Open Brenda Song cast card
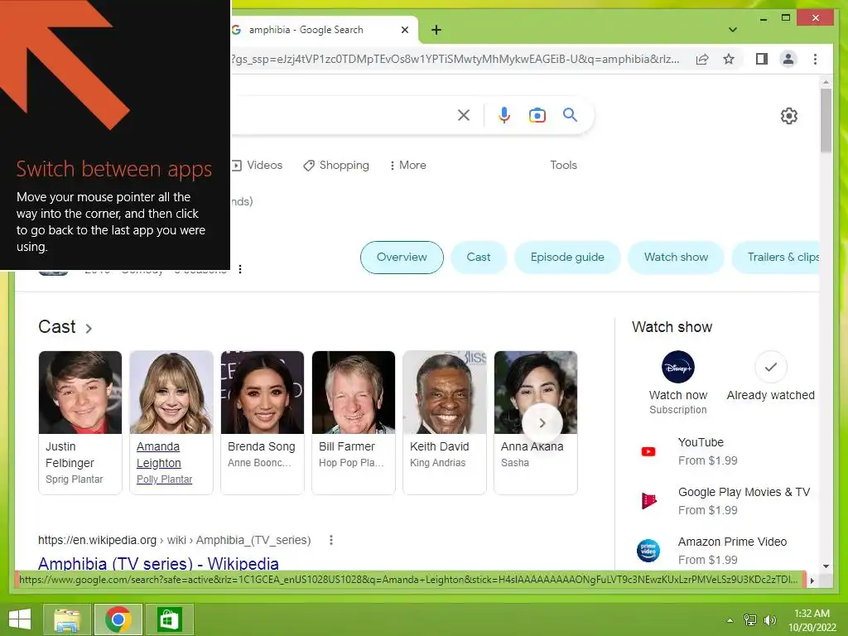This screenshot has height=636, width=848. click(263, 422)
